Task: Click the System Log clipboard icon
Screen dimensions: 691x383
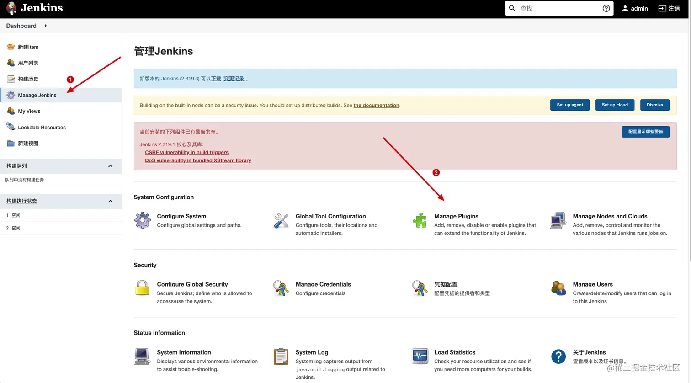Action: coord(281,356)
